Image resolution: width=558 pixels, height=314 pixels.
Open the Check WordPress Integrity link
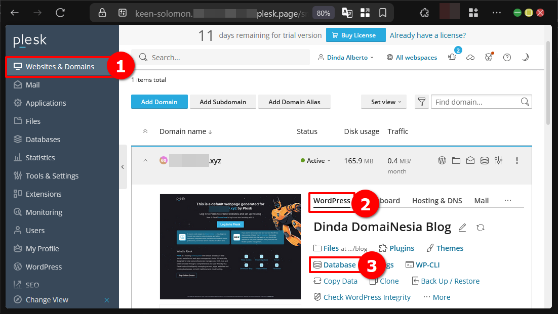click(367, 297)
